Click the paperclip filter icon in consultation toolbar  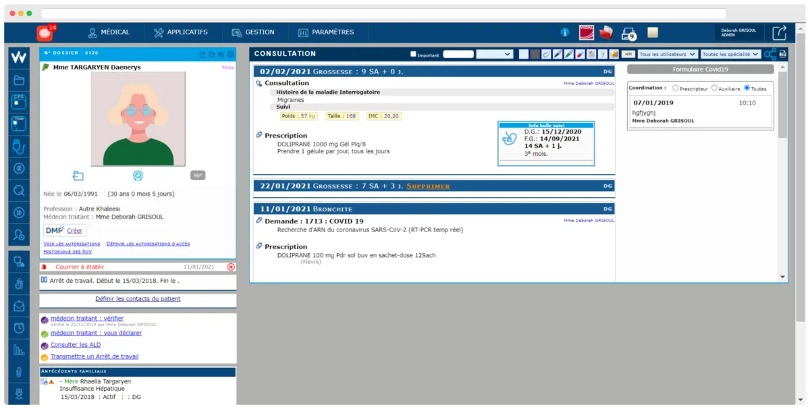(546, 54)
